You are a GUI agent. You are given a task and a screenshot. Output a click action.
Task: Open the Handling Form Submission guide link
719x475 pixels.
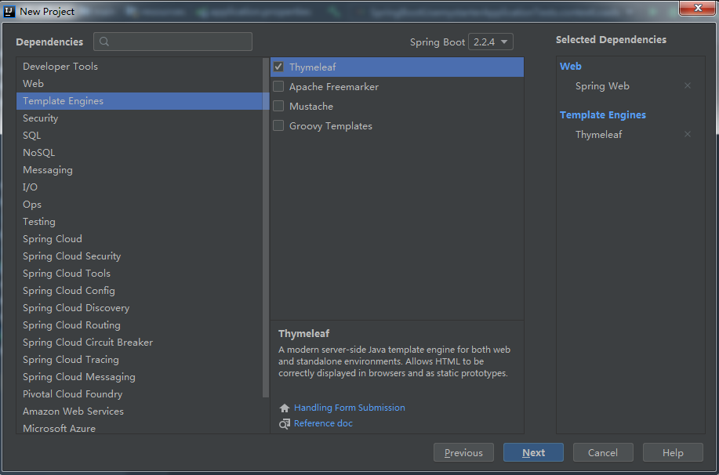[x=350, y=408]
